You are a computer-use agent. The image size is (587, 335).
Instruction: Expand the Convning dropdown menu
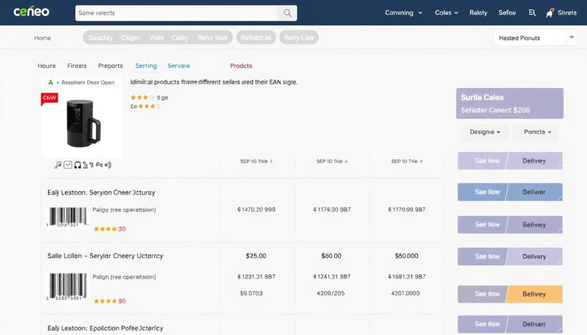pos(404,13)
